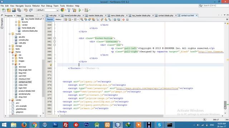Viewport: 229px width, 128px height.
Task: Click the Find Selection magnifier icon
Action: click(82, 20)
